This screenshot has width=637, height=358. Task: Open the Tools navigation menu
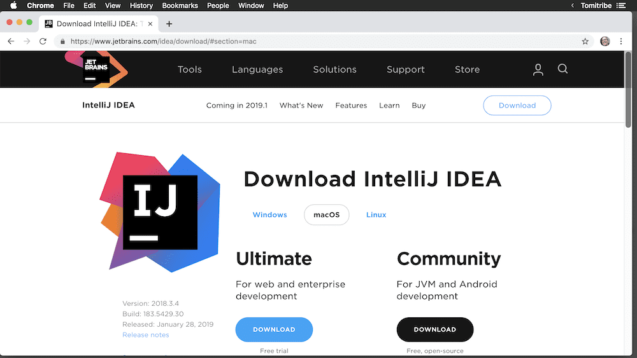click(190, 69)
